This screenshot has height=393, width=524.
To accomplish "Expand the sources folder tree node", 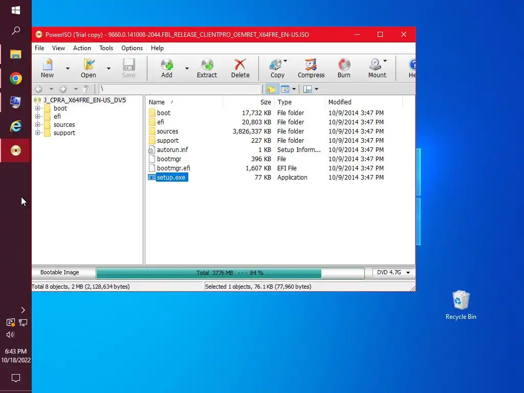I will coord(37,125).
